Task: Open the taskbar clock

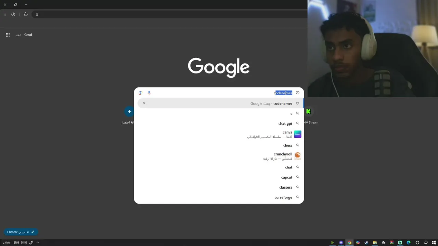Action: tap(7, 243)
